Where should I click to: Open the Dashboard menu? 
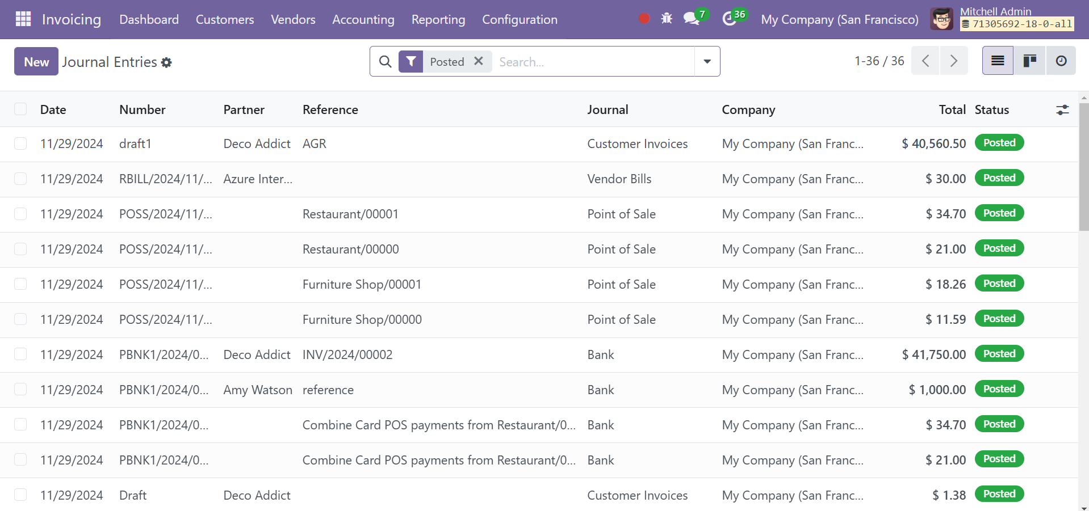(149, 19)
